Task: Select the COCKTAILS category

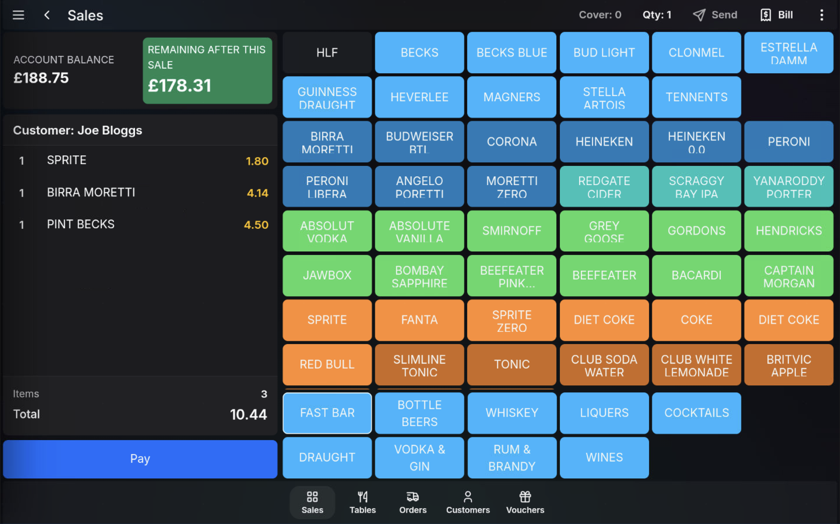Action: pos(697,413)
